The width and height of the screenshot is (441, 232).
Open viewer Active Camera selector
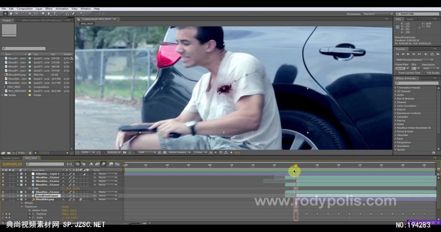click(x=179, y=152)
